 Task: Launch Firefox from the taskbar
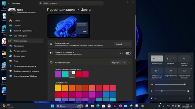click(x=120, y=106)
